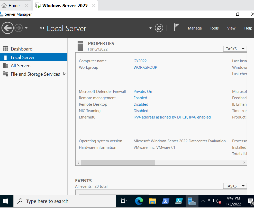The height and width of the screenshot is (208, 254).
Task: Click the GY2022 computer name link
Action: pos(140,61)
